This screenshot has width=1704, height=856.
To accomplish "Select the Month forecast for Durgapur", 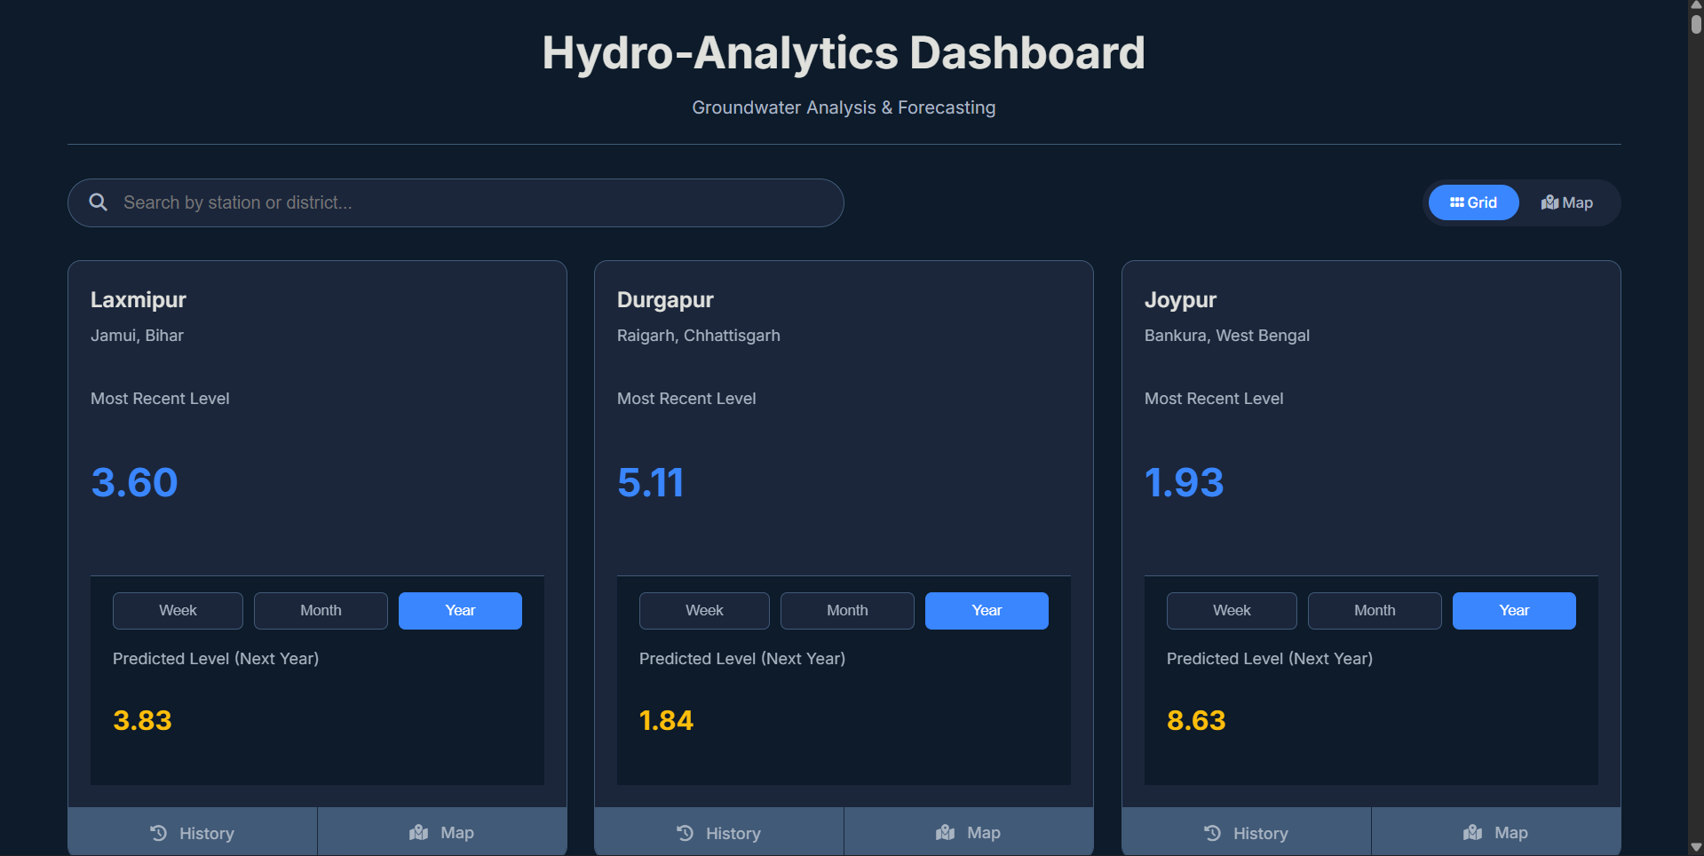I will (x=847, y=611).
